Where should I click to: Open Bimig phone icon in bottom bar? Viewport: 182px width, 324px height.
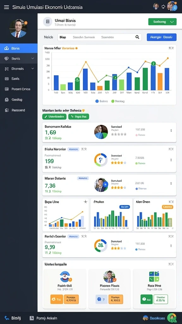(x=7, y=318)
